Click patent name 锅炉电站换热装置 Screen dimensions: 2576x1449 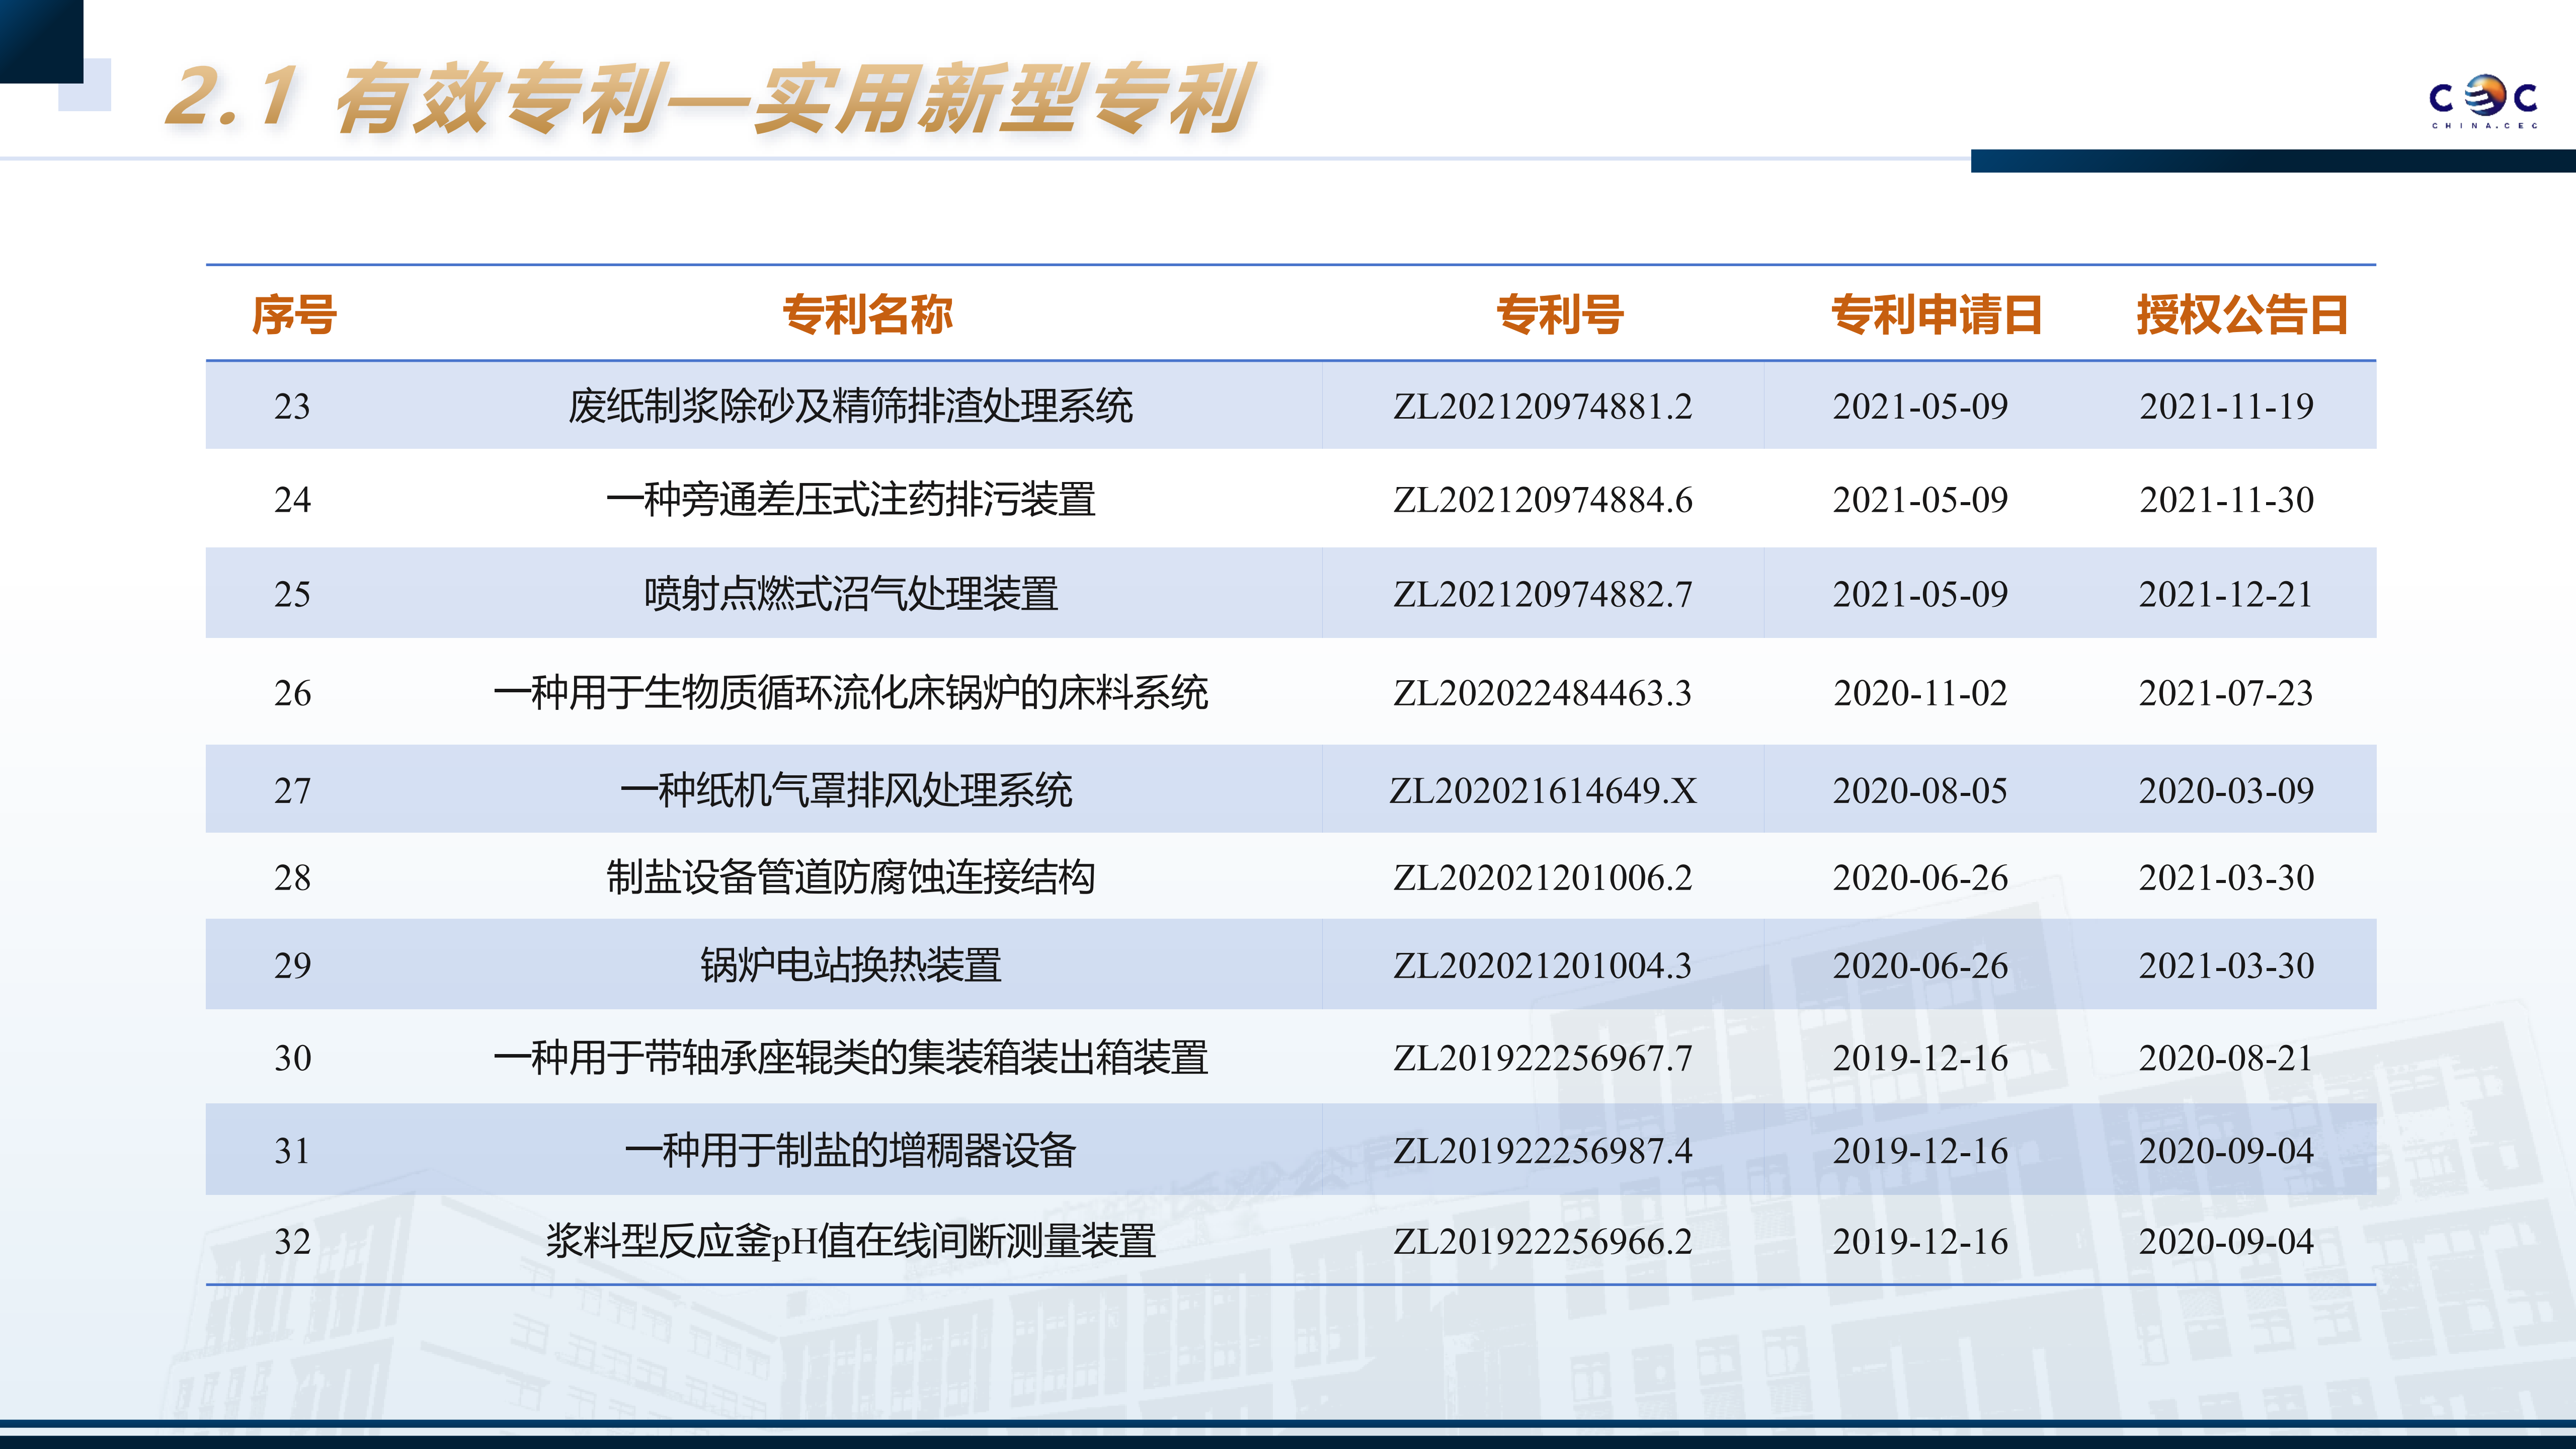tap(850, 966)
